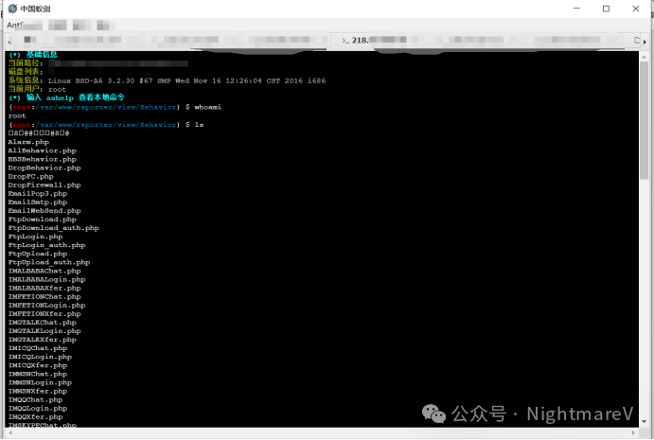
Task: Click the file name DropFirewall.php
Action: pyautogui.click(x=44, y=185)
